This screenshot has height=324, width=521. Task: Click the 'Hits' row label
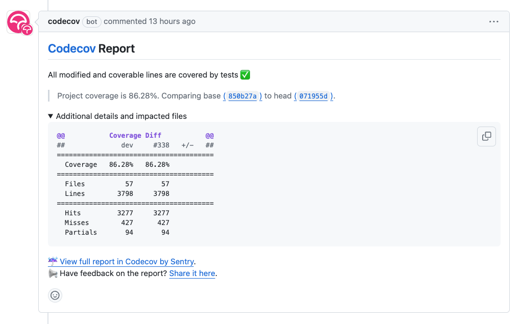[x=73, y=213]
